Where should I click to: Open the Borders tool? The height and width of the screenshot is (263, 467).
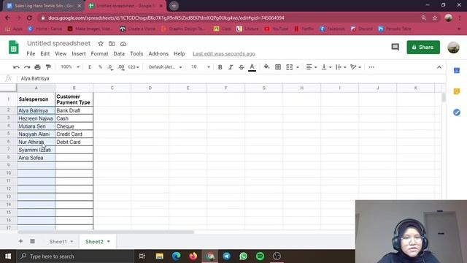[278, 67]
